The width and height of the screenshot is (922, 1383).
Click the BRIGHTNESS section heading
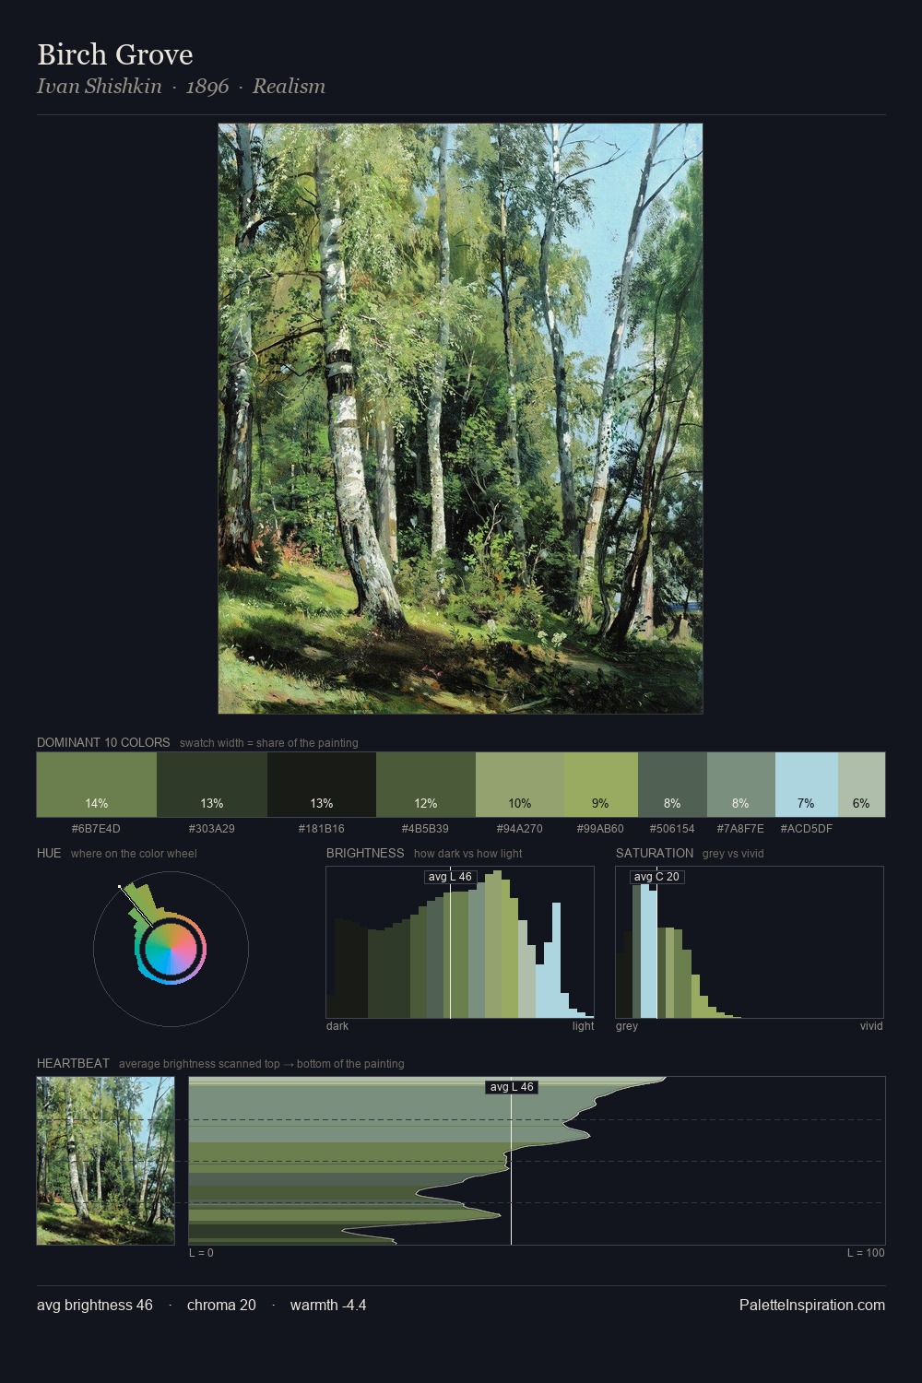[365, 853]
